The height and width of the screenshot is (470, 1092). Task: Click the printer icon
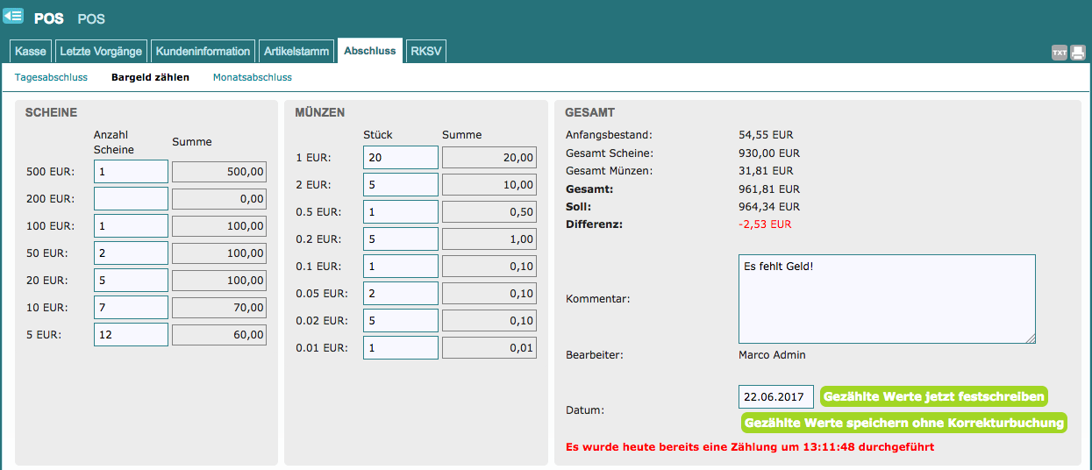pyautogui.click(x=1078, y=53)
